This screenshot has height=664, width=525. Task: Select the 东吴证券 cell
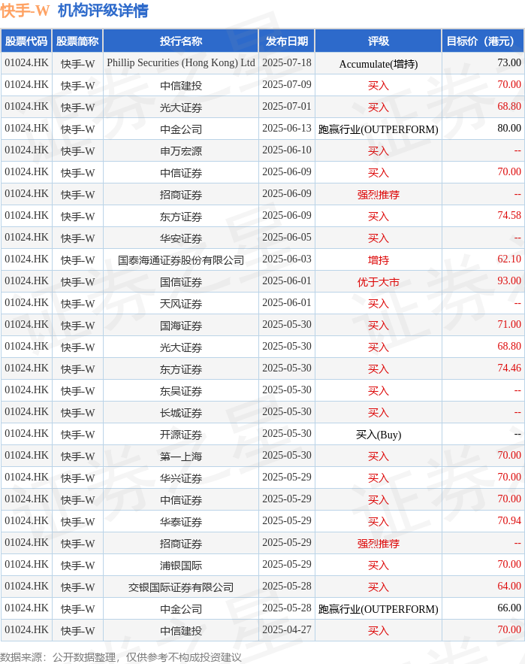tap(181, 391)
